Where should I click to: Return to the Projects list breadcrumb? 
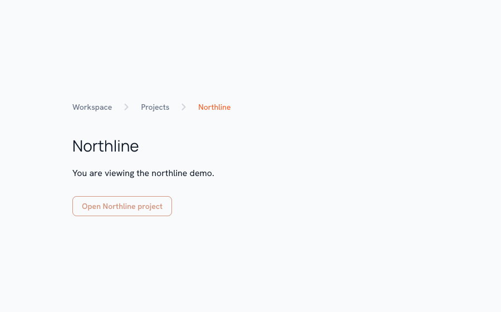[x=155, y=107]
